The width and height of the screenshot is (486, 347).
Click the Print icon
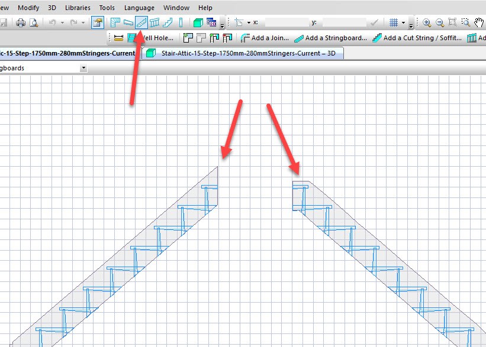coord(21,22)
